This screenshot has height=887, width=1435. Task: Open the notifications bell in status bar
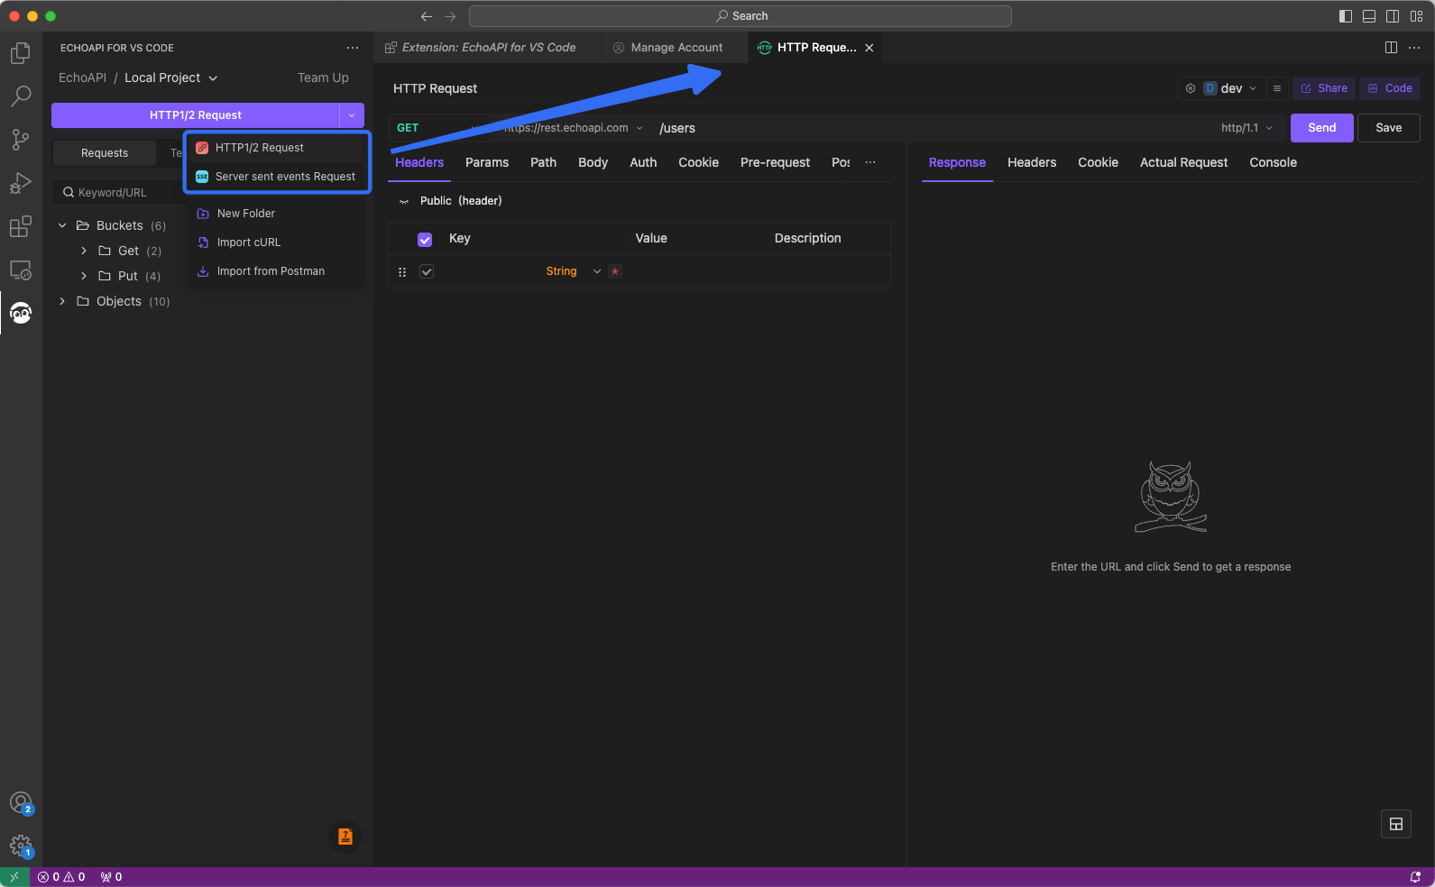coord(1415,877)
